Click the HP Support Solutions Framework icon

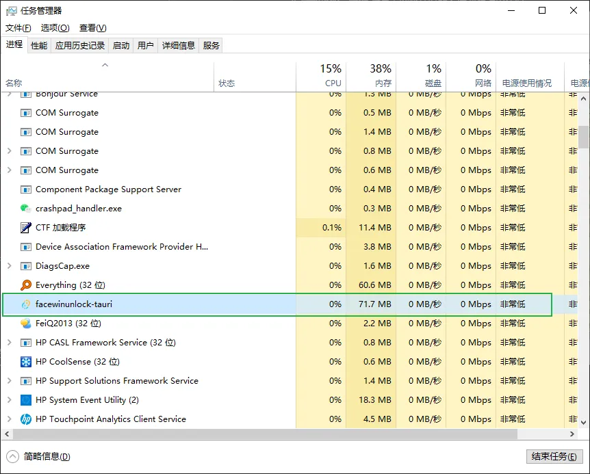pos(25,381)
